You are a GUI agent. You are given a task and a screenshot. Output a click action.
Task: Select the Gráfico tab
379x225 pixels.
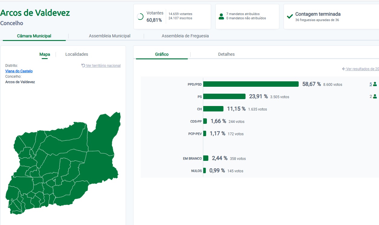point(162,54)
